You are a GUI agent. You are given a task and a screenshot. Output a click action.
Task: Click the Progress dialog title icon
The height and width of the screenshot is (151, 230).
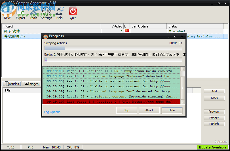(x=46, y=36)
